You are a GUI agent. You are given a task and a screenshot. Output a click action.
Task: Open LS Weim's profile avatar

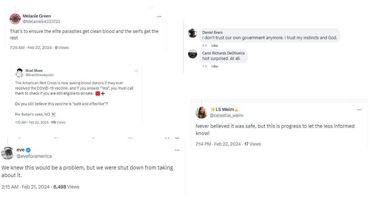coord(201,112)
